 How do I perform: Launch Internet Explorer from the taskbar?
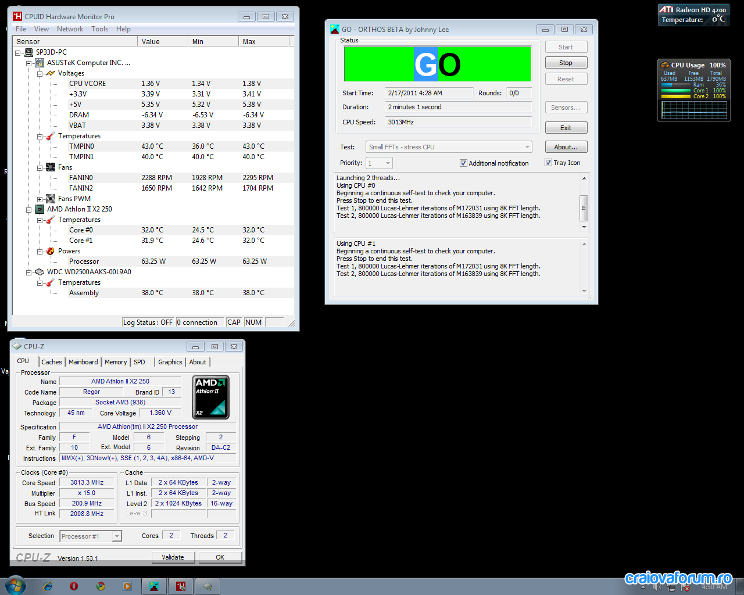coord(48,586)
